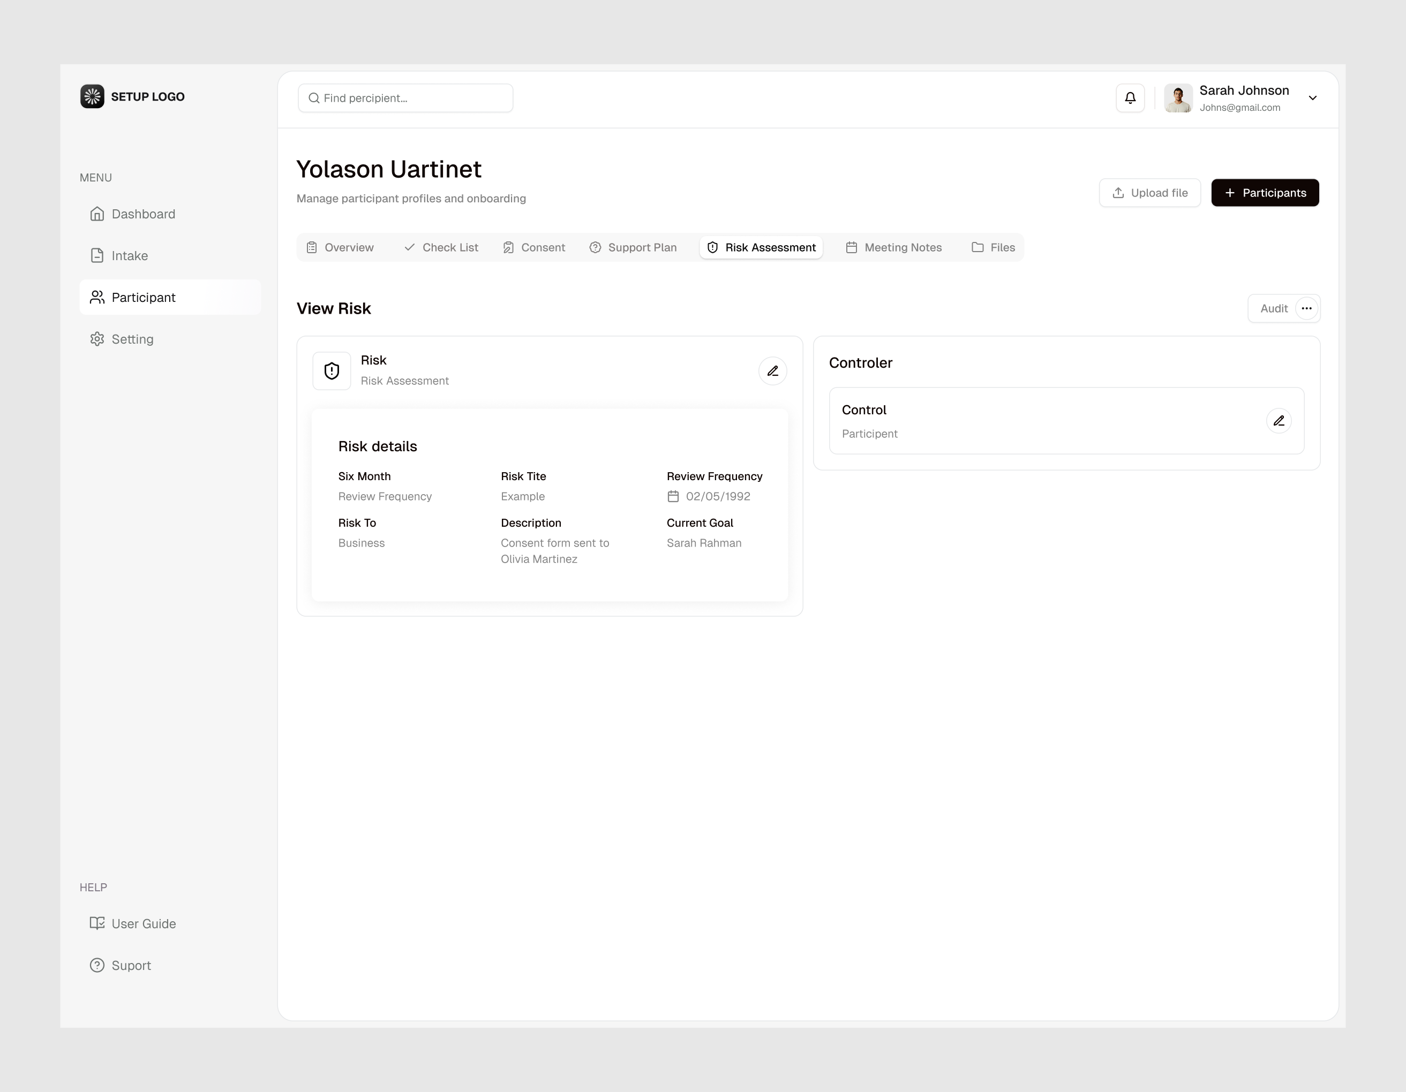Open the more options ellipsis beside Audit
This screenshot has height=1092, width=1406.
coord(1307,308)
